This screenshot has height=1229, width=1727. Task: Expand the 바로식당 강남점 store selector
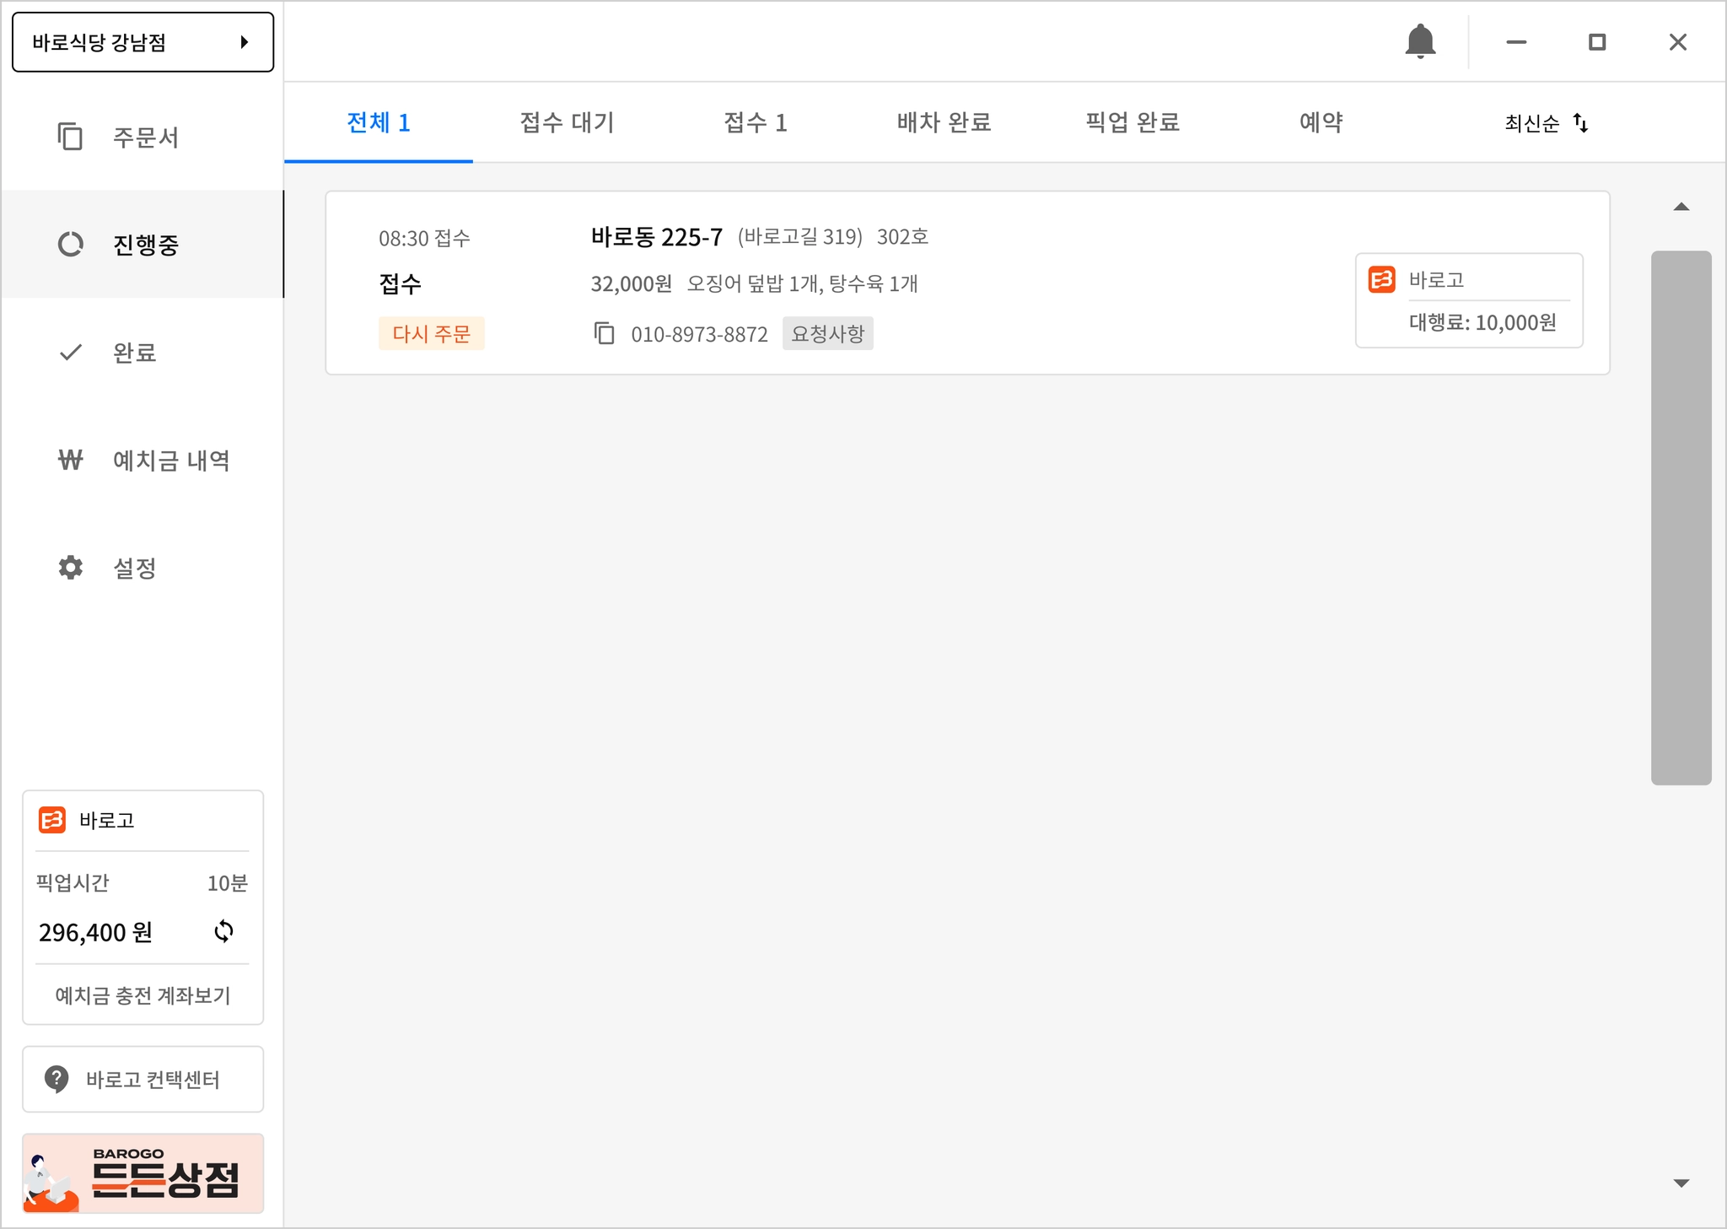143,42
